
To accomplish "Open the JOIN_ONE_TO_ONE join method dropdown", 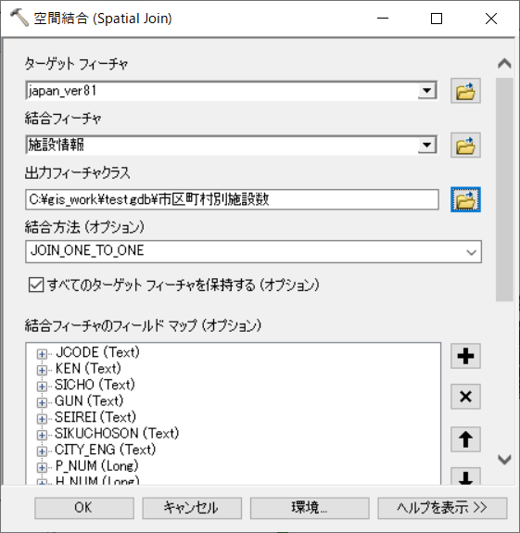I will (x=471, y=252).
